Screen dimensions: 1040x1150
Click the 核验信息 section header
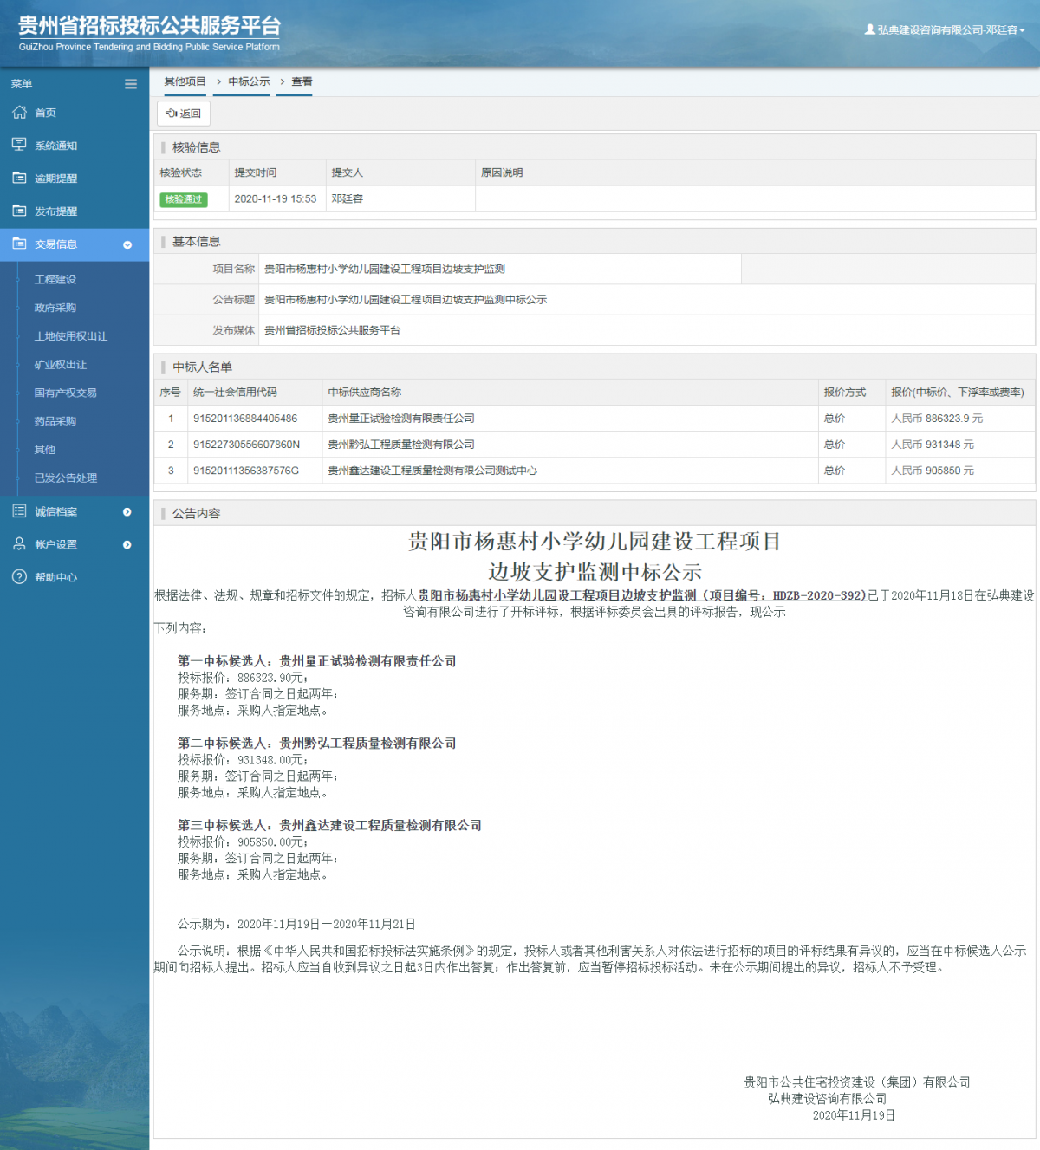pos(197,147)
